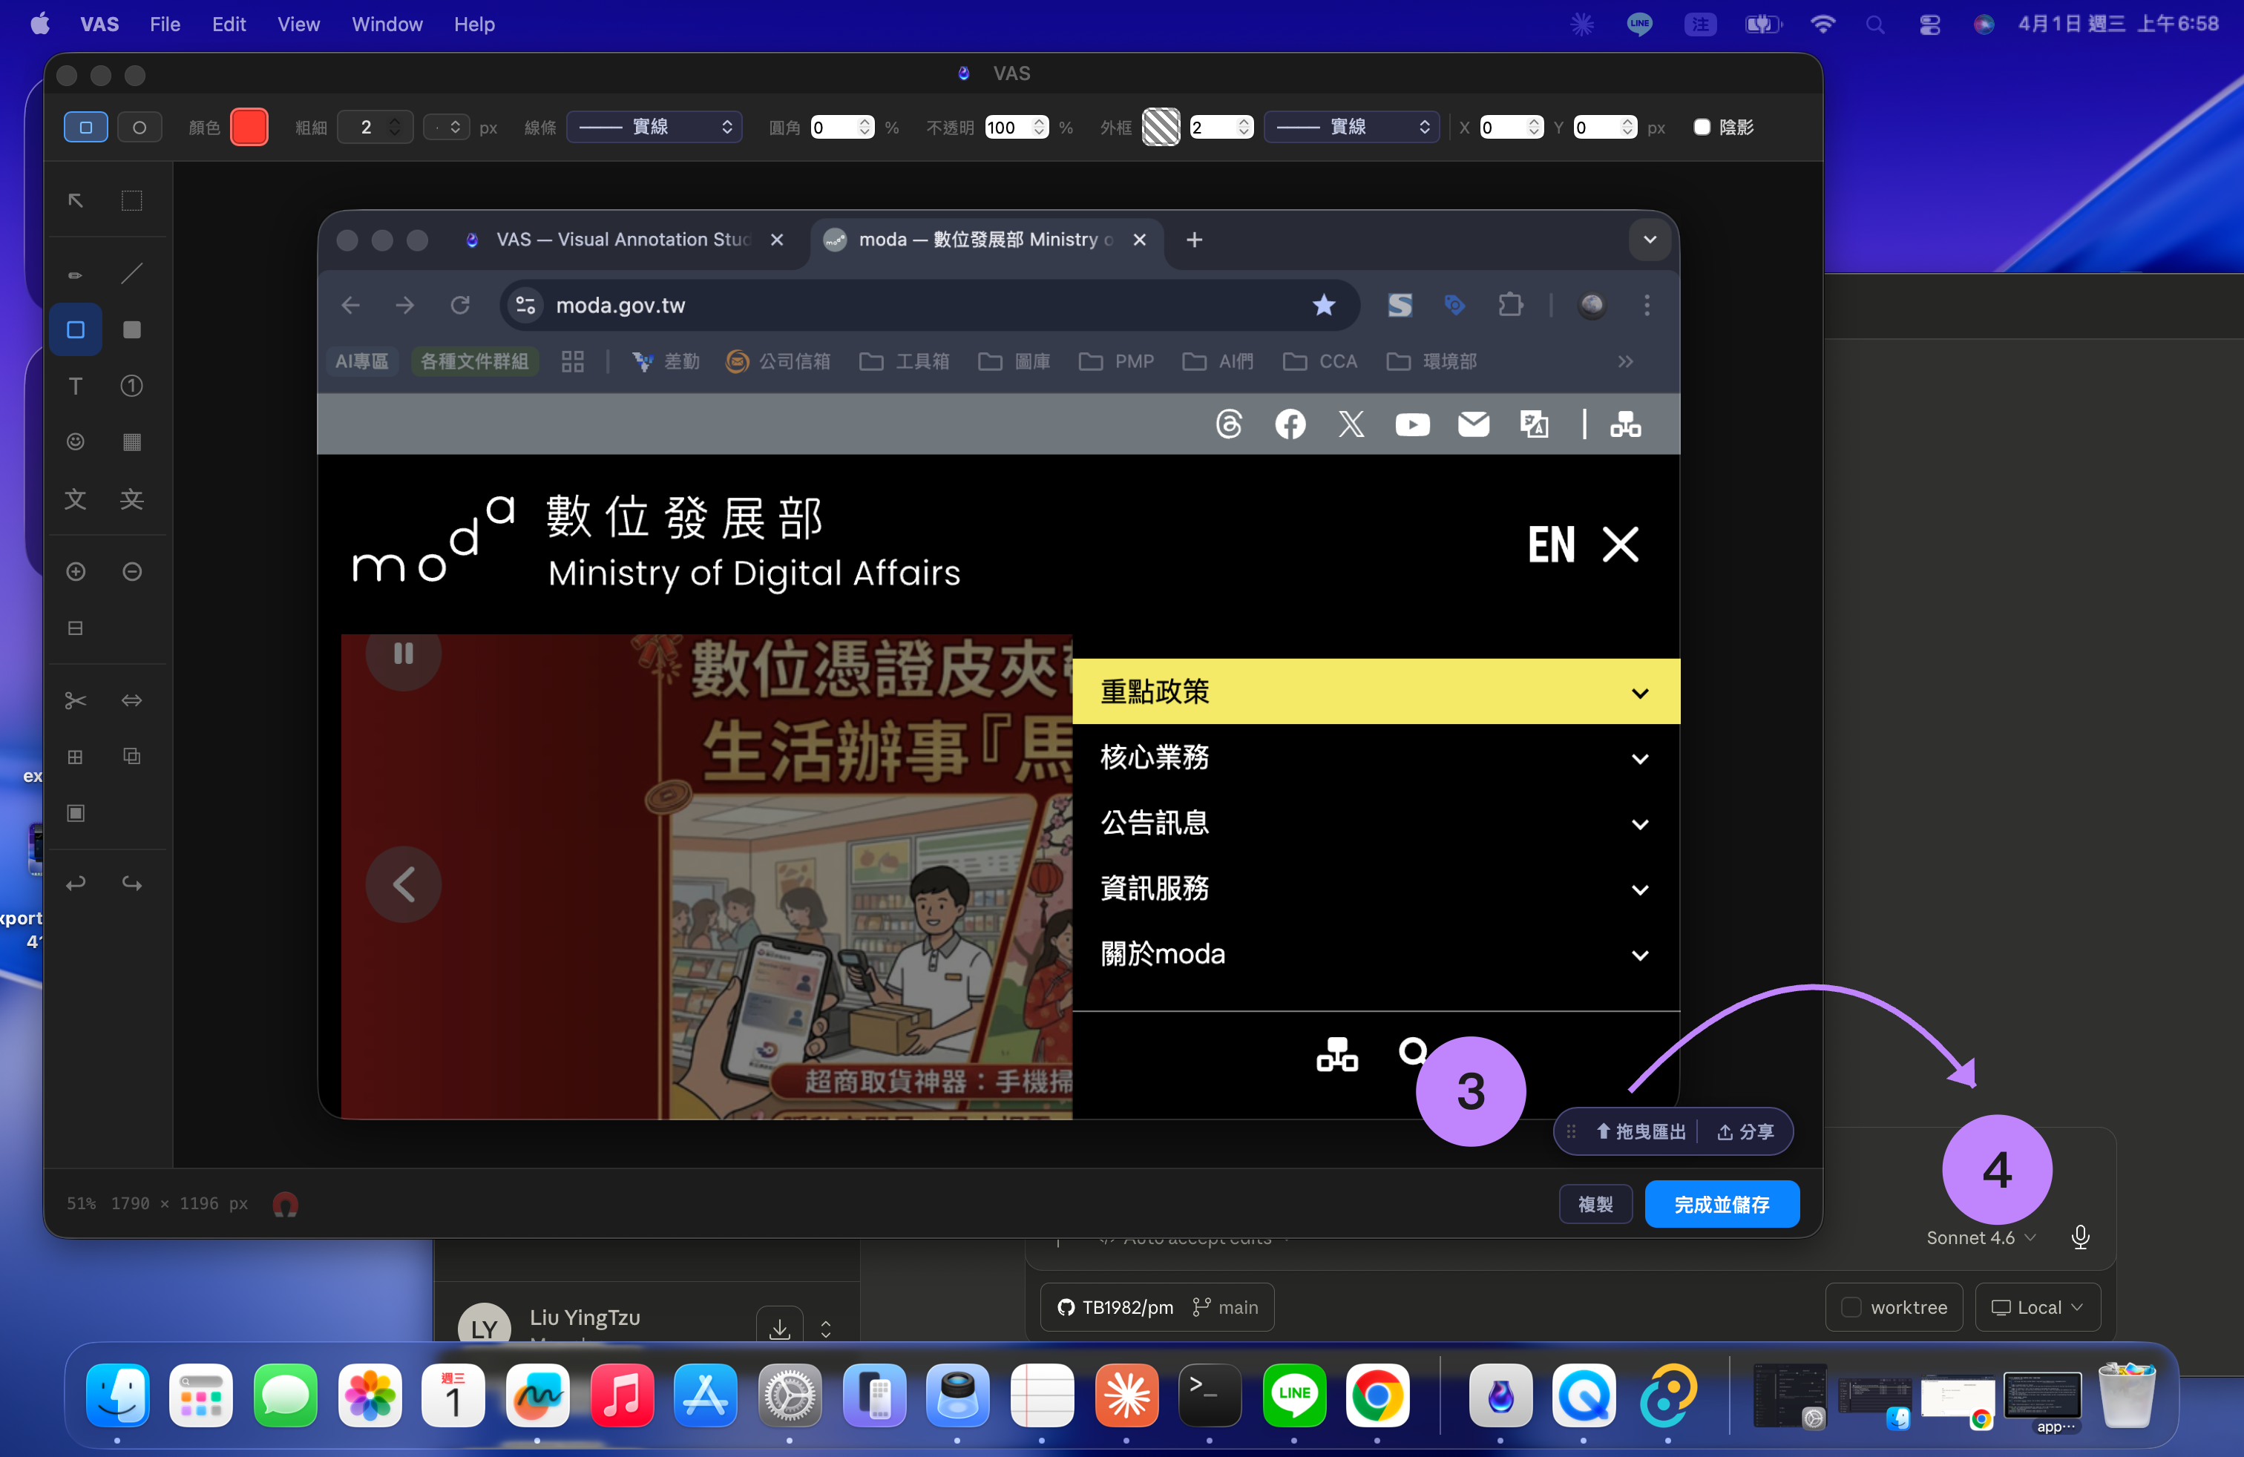Select the emoji sticker tool
This screenshot has width=2244, height=1457.
coord(76,441)
